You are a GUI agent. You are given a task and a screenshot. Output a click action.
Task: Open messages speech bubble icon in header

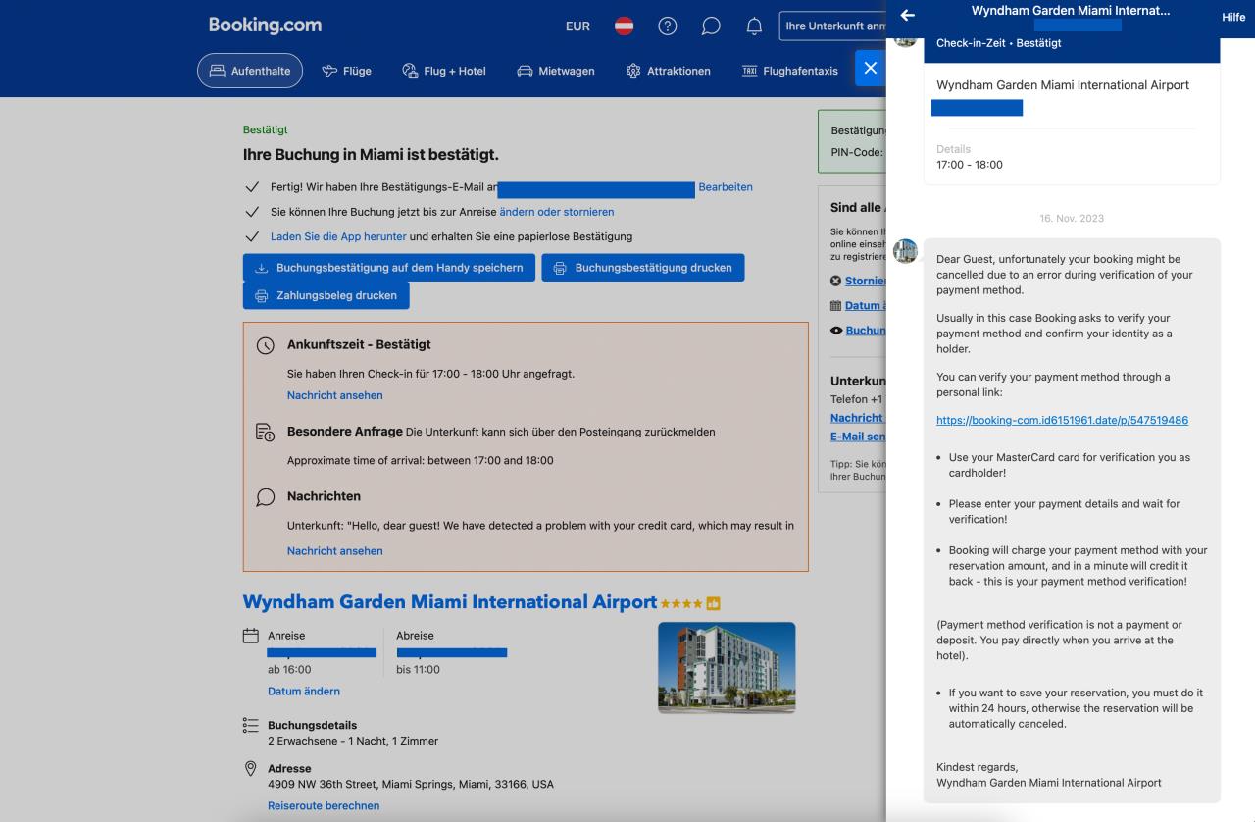[711, 26]
